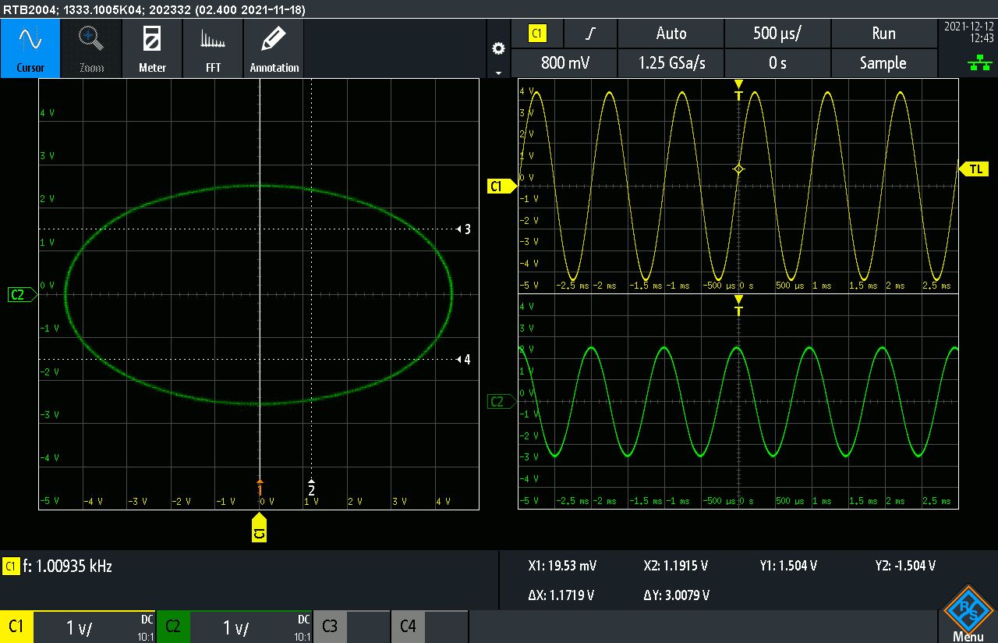998x643 pixels.
Task: Change the Sample acquisition mode
Action: [x=883, y=63]
